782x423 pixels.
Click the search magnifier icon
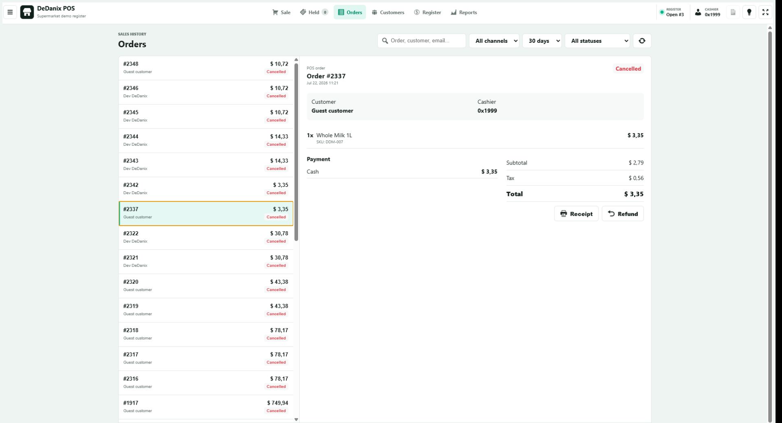[385, 41]
